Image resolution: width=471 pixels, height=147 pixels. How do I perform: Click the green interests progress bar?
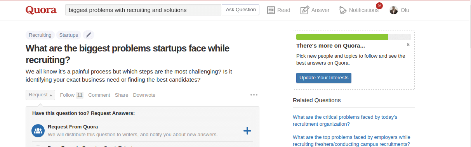[x=342, y=37]
